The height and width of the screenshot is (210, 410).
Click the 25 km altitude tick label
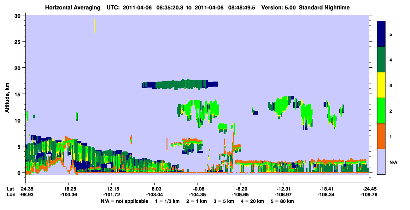coord(18,42)
